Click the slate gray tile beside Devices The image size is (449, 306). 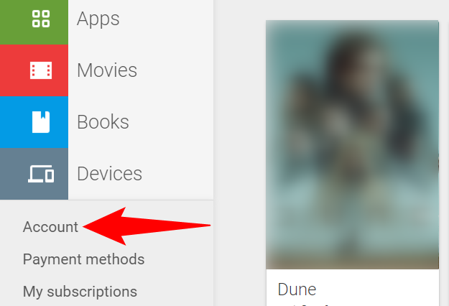click(34, 173)
